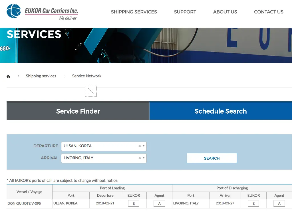This screenshot has height=213, width=292.
Task: Switch to the Service Finder tab
Action: point(78,111)
